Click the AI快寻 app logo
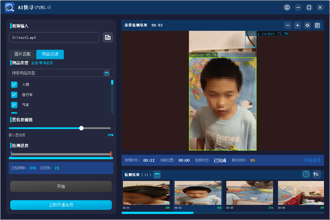Screen dimensions: 330x220 coord(10,7)
